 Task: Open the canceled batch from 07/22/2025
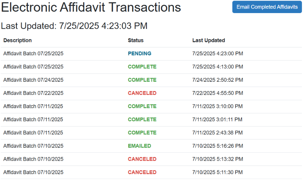[151, 93]
